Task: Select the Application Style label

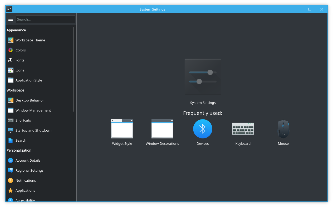Action: [29, 80]
